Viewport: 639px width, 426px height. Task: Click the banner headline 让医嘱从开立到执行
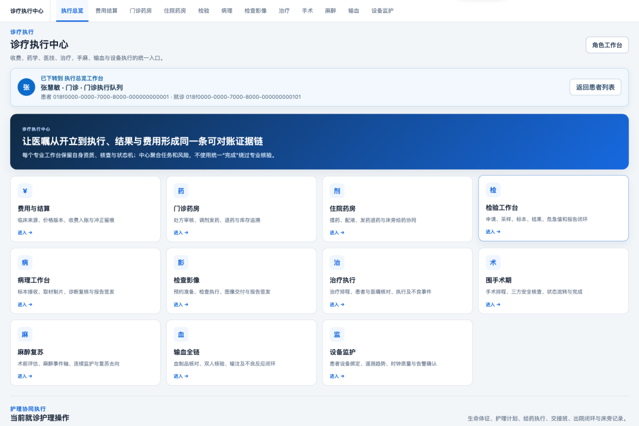143,141
